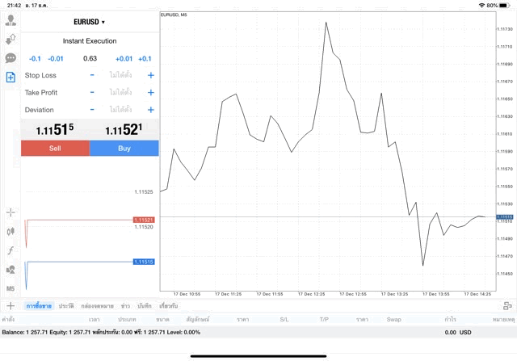Tap the plus icon beside bottom tabs

pyautogui.click(x=11, y=306)
